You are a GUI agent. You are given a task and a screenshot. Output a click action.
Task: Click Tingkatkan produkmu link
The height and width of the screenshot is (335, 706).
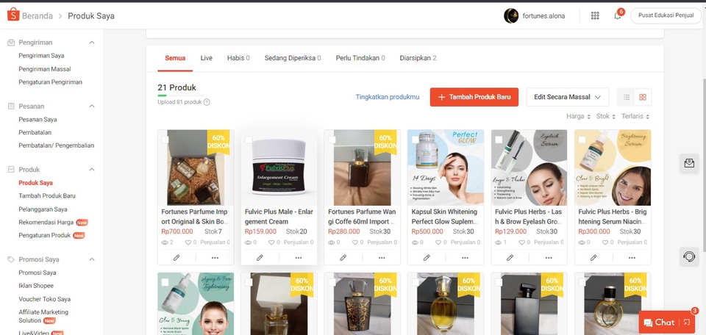click(388, 97)
